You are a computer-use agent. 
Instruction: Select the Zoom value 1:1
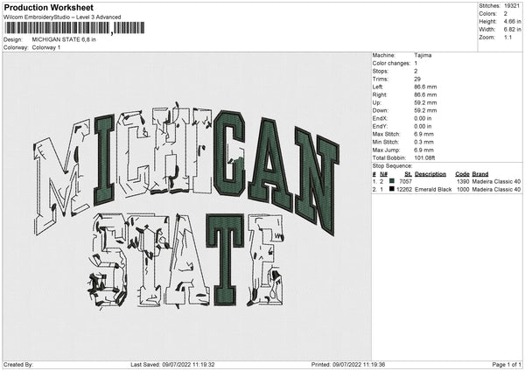(507, 37)
